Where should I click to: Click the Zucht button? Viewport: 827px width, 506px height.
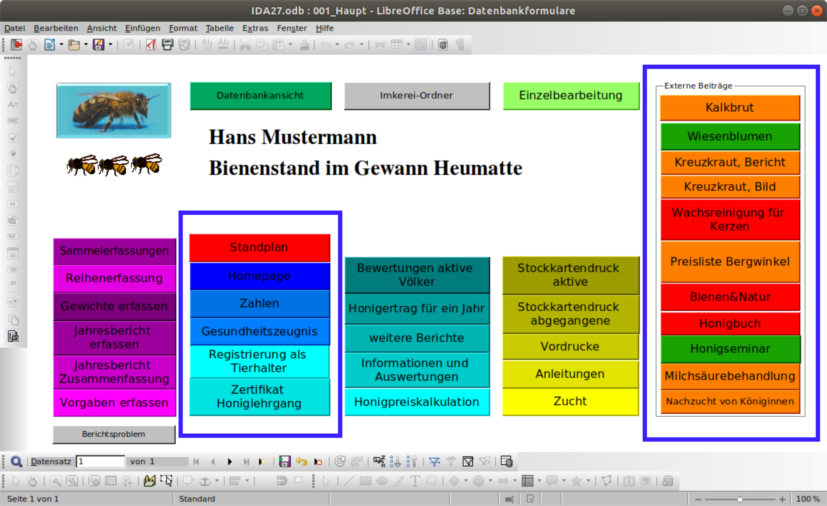570,402
